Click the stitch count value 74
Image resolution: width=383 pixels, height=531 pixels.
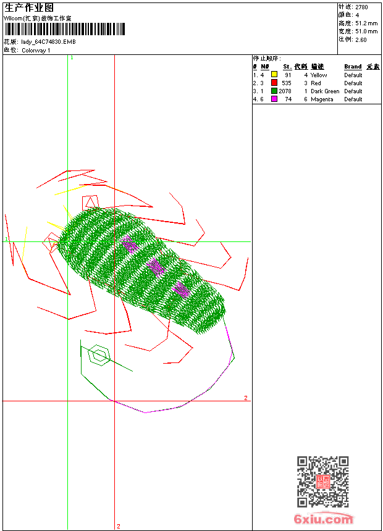click(288, 99)
